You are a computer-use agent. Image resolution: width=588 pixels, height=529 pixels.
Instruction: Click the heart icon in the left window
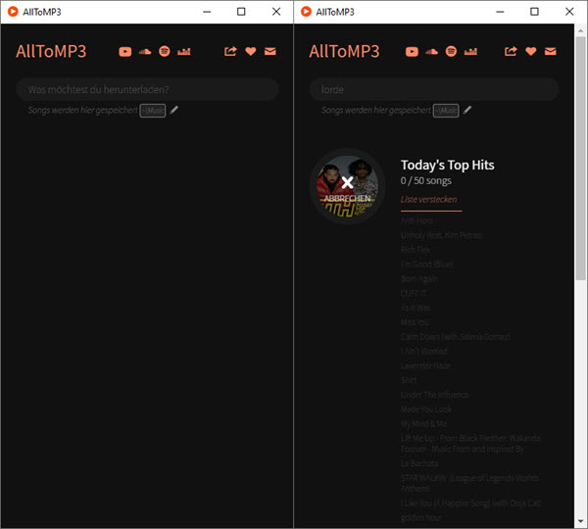click(x=251, y=51)
